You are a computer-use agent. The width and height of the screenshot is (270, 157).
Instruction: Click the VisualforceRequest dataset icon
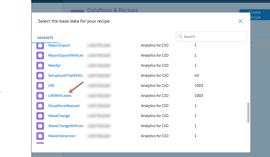pyautogui.click(x=40, y=106)
